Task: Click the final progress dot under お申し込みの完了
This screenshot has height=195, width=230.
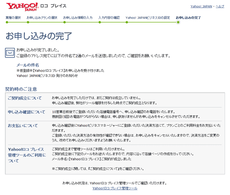Action: click(x=178, y=23)
